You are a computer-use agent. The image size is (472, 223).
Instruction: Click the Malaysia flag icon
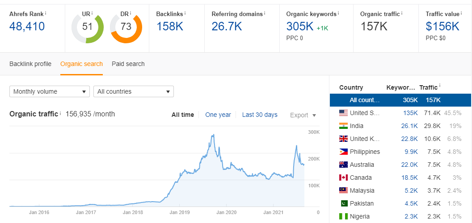pyautogui.click(x=343, y=190)
